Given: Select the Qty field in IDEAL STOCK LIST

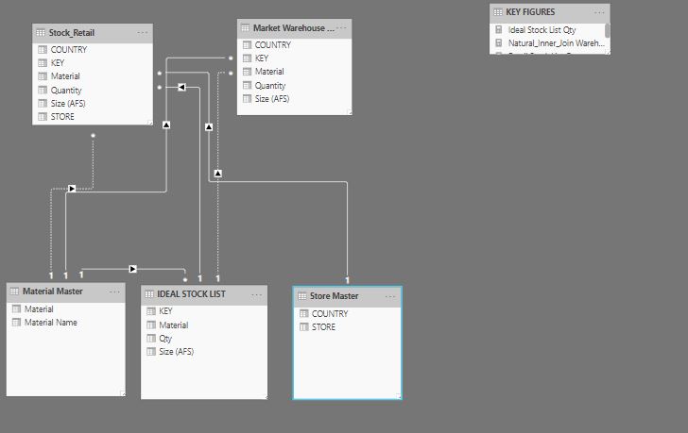Looking at the screenshot, I should click(204, 338).
